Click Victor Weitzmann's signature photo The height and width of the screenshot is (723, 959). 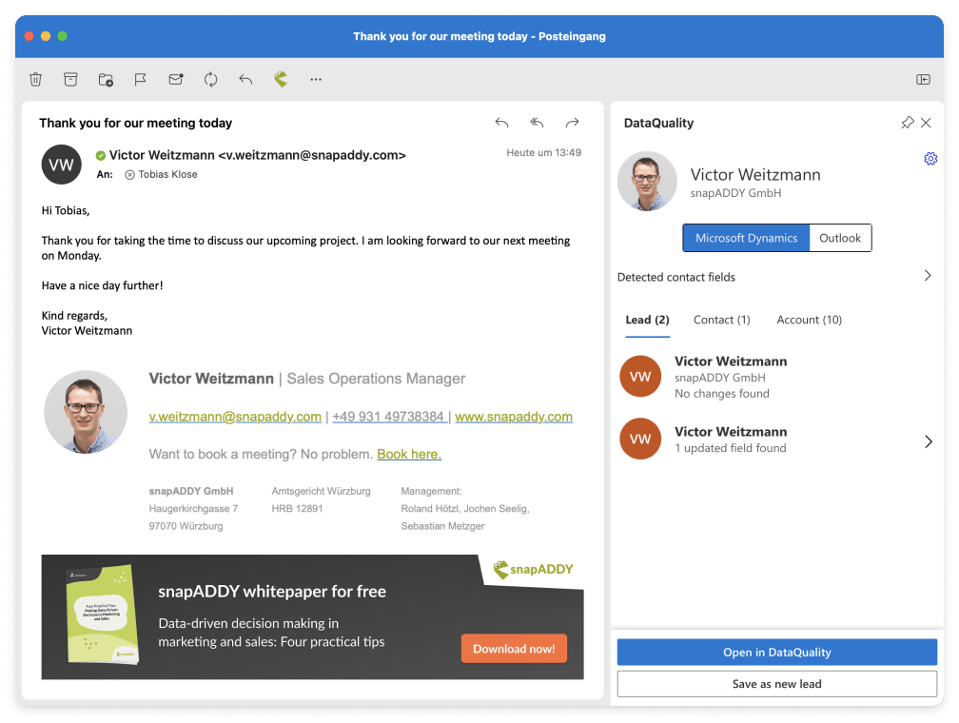[86, 412]
